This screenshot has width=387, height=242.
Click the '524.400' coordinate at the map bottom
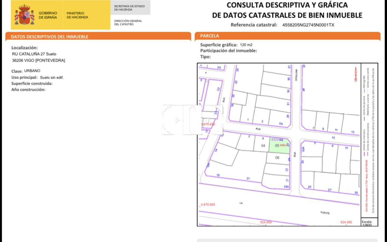[x=266, y=222]
